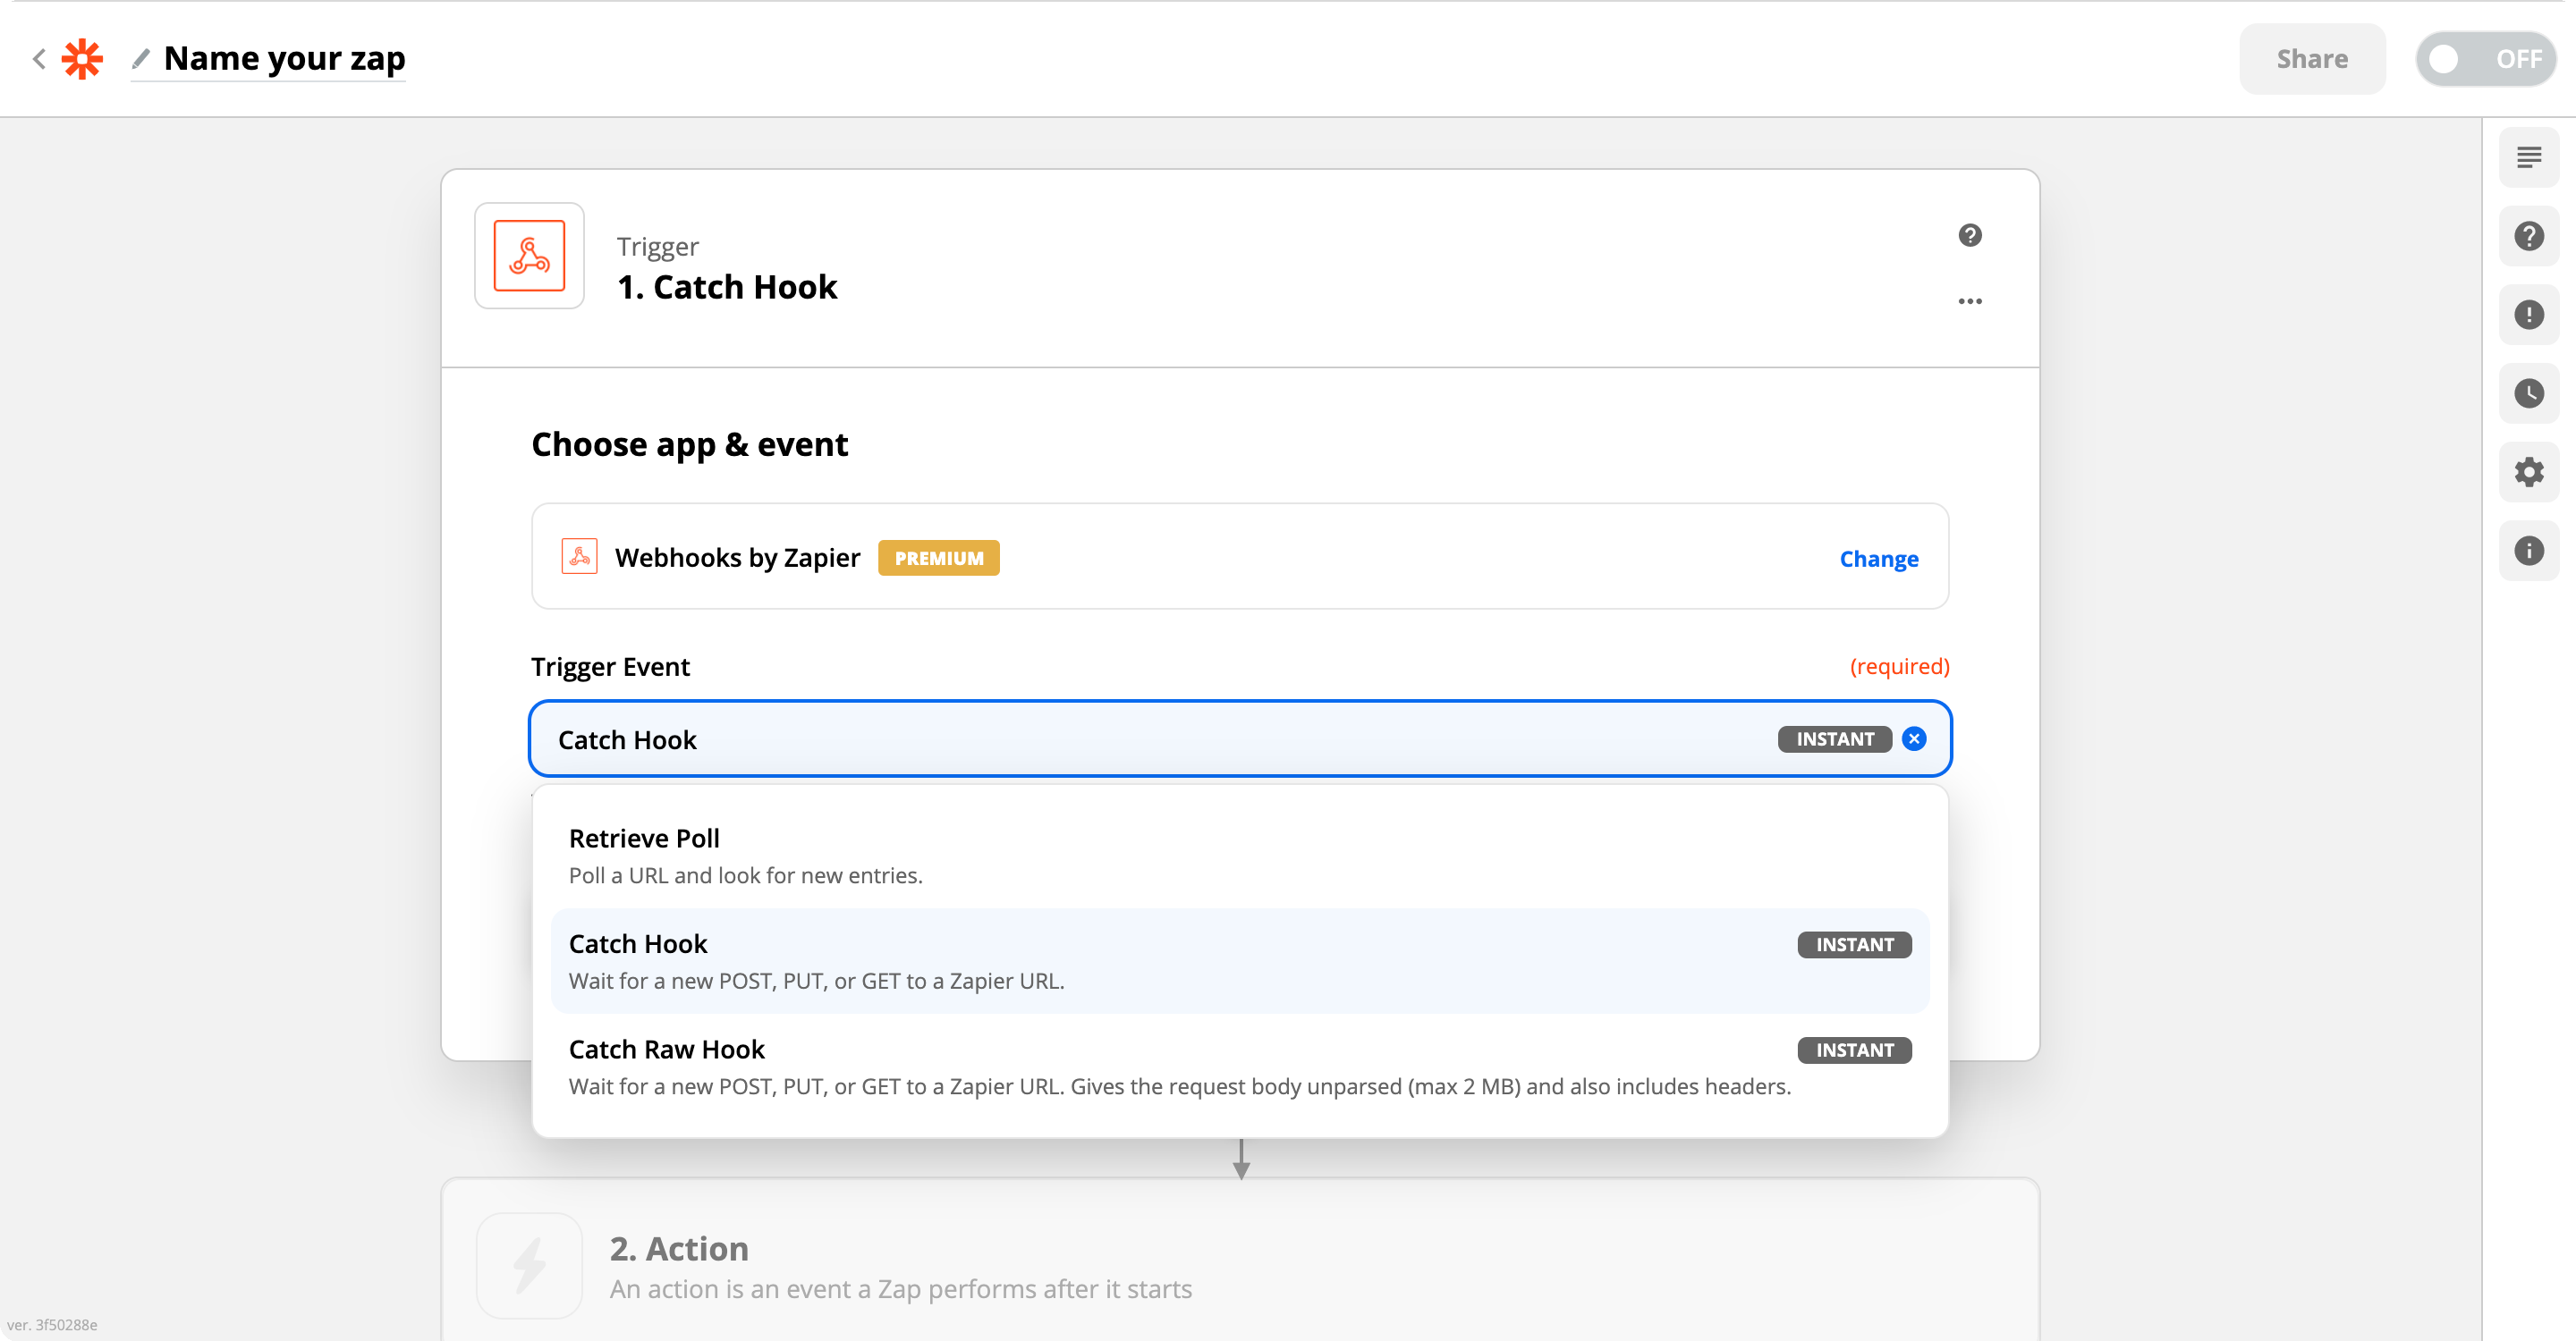Click 'Poll a URL and look for new entries.'

click(x=745, y=874)
